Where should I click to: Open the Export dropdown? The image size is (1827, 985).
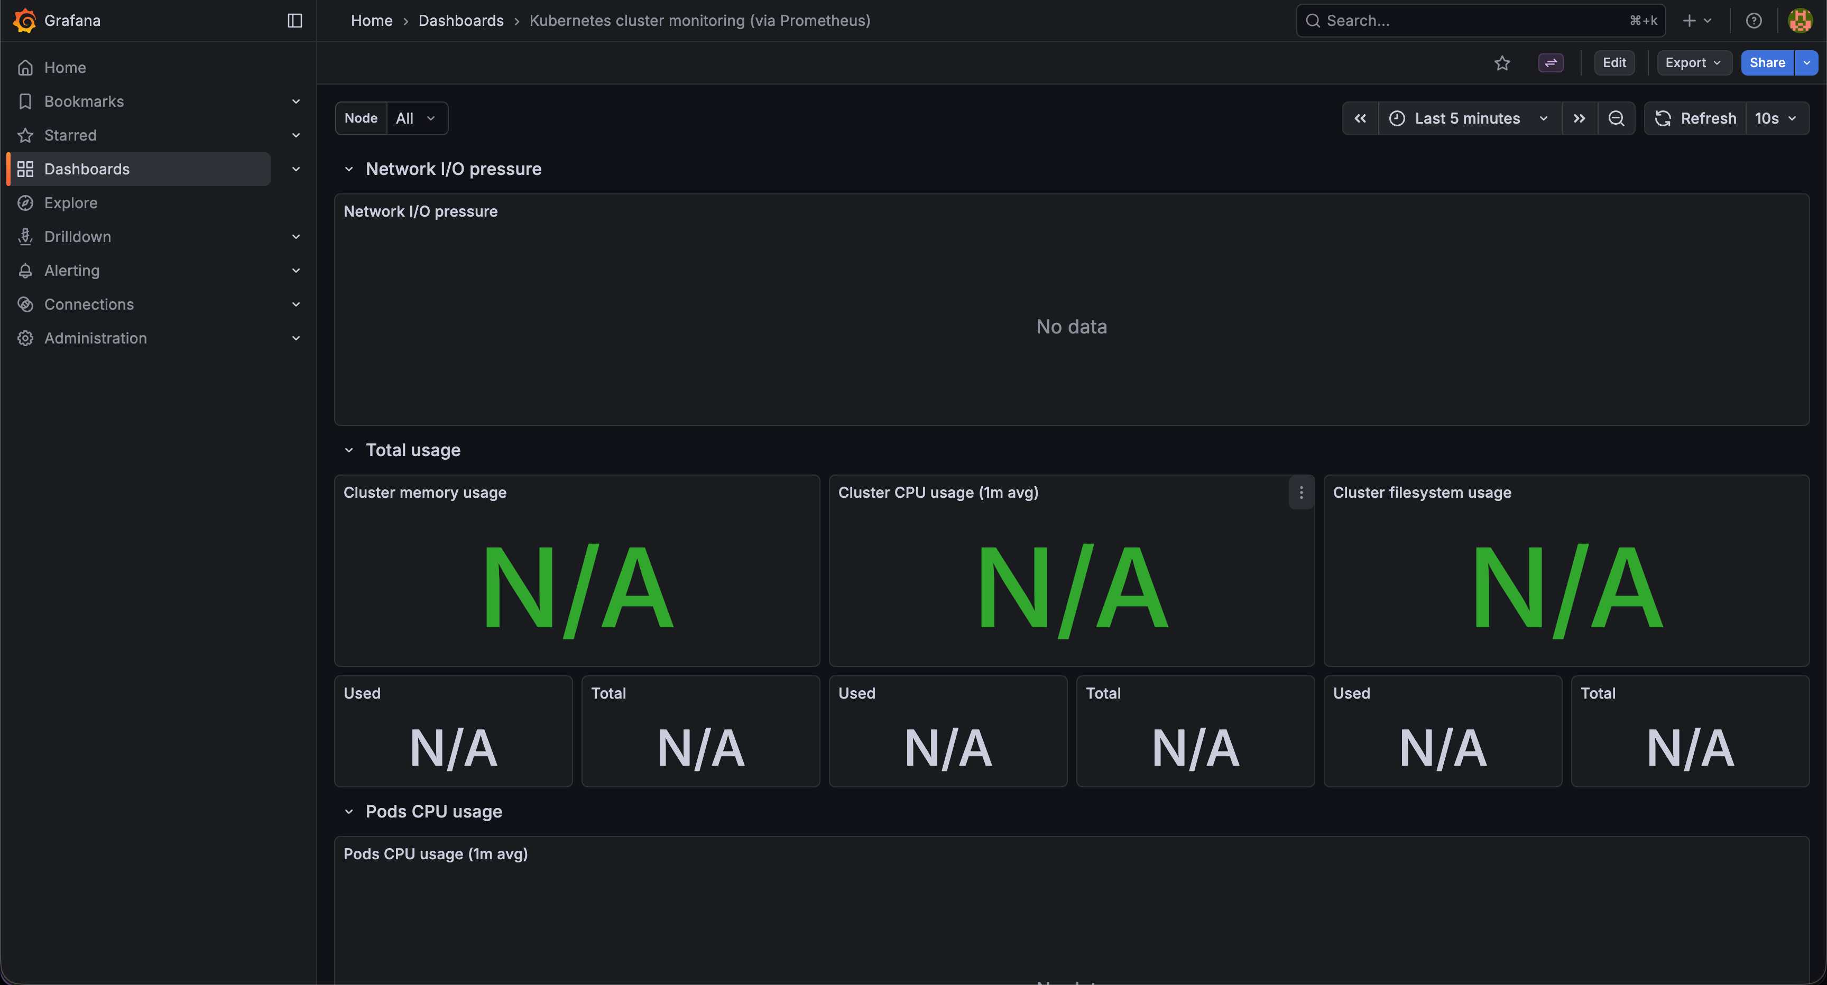point(1694,63)
